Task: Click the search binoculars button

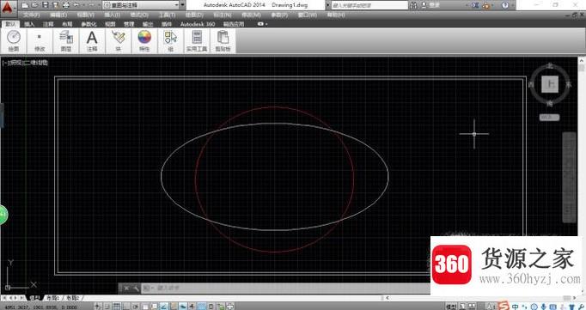Action: coord(413,5)
